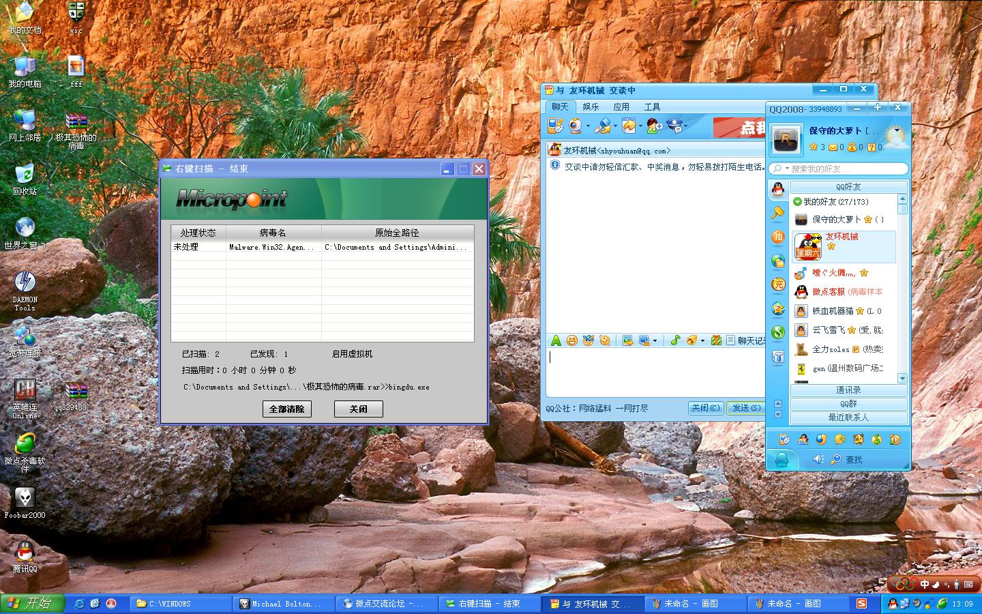Click the 开始 Start button
Image resolution: width=982 pixels, height=614 pixels.
(x=32, y=603)
